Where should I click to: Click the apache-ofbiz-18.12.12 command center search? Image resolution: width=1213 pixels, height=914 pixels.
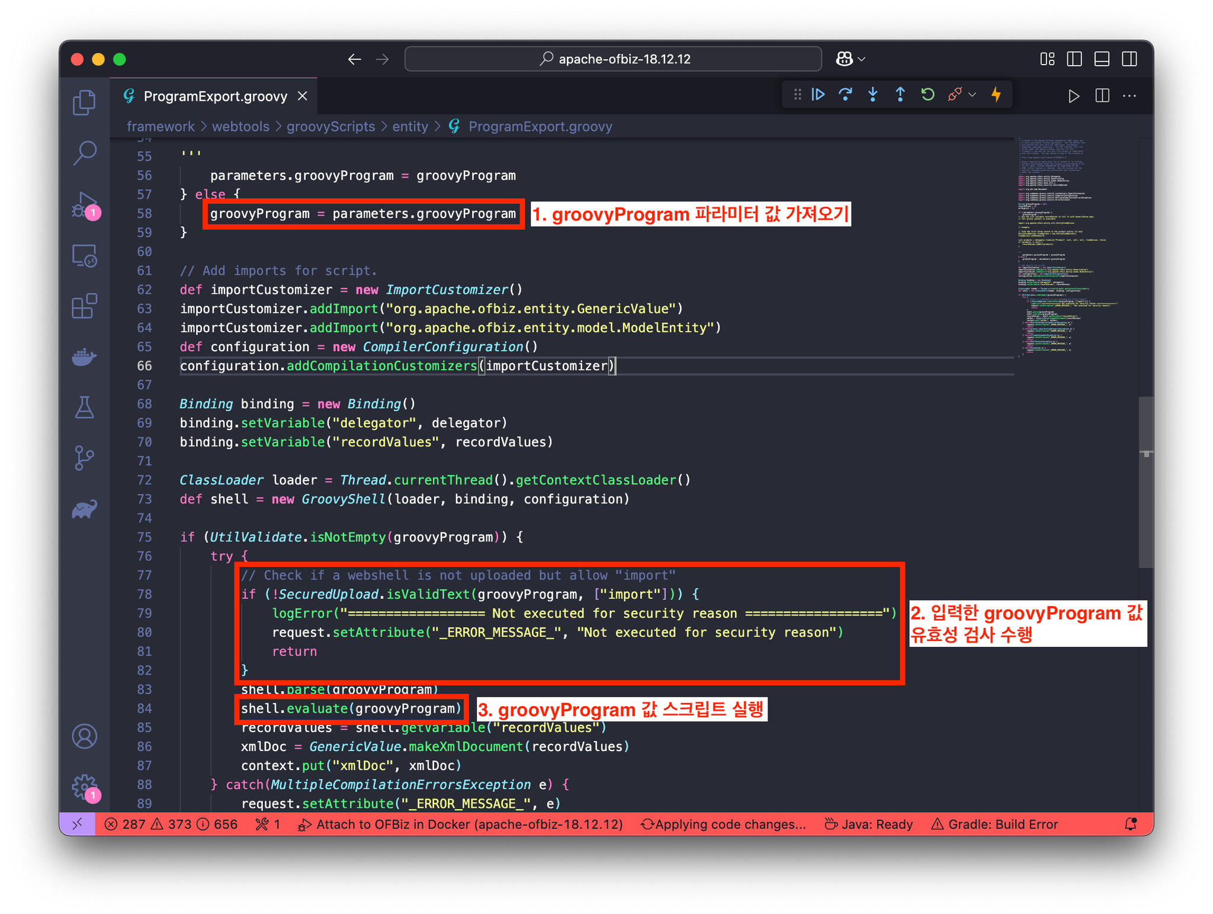(613, 59)
